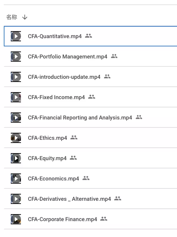The image size is (177, 237).
Task: Click the CFA-introduction-update.mp4 video icon
Action: (16, 77)
